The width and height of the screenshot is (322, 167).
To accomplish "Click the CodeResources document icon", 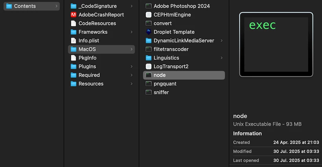I will 74,24.
